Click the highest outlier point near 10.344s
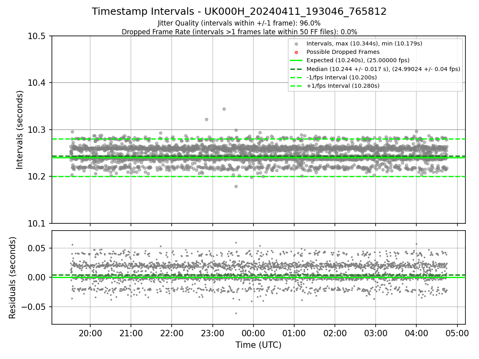 (x=224, y=109)
